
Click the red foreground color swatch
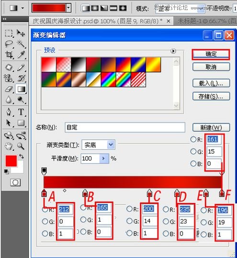[x=11, y=161]
